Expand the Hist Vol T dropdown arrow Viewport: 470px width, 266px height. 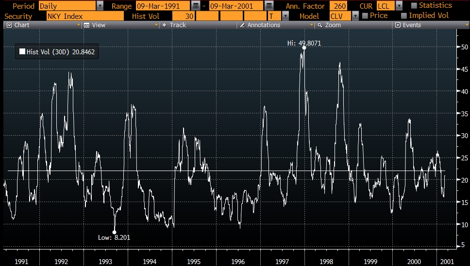[x=285, y=16]
